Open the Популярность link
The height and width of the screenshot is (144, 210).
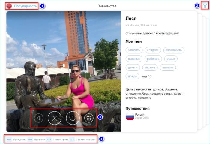coord(25,6)
